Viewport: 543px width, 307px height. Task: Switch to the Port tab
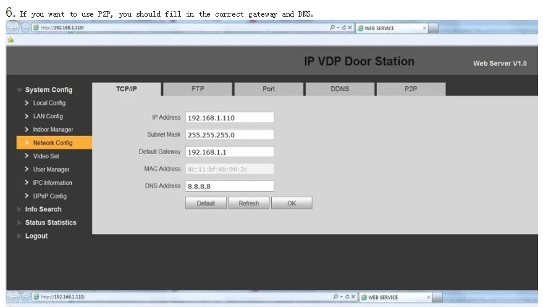[x=269, y=89]
